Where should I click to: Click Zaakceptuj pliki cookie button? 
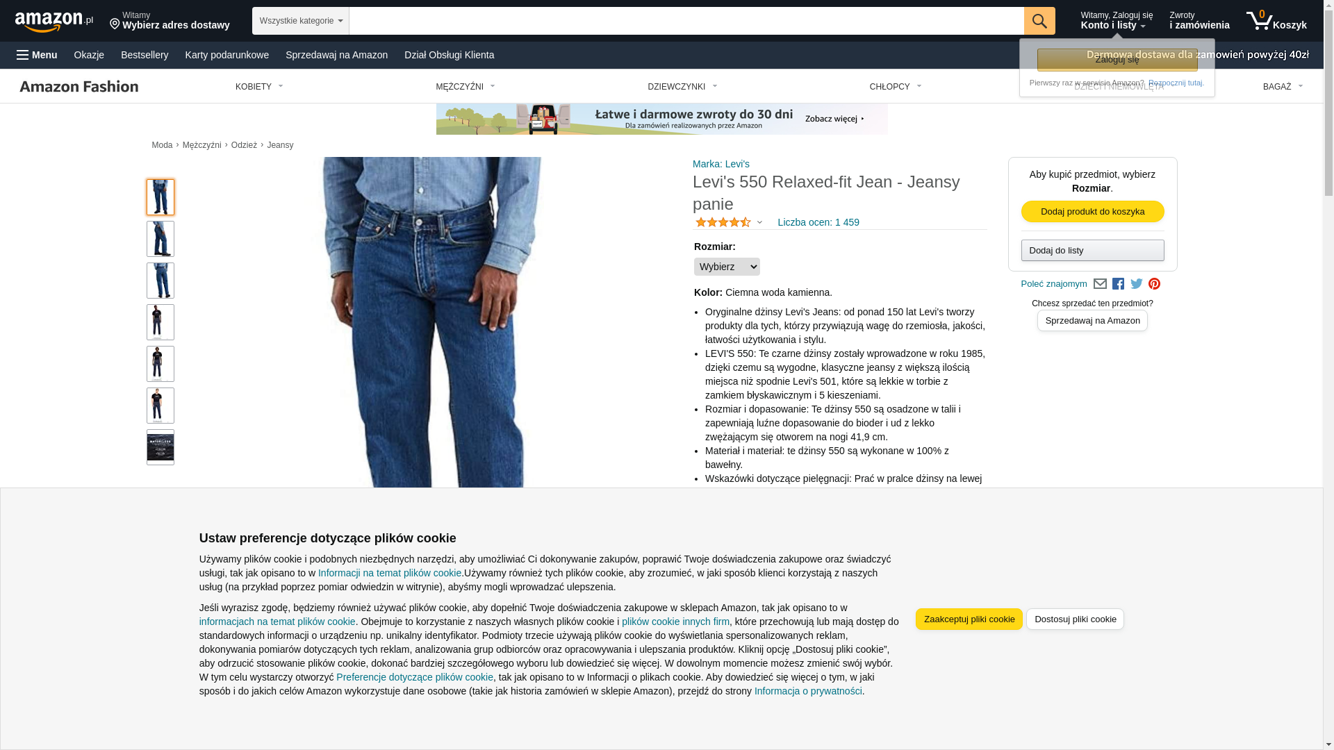pos(969,619)
